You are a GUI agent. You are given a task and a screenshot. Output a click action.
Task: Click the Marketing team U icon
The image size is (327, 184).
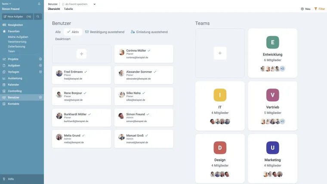click(x=272, y=148)
